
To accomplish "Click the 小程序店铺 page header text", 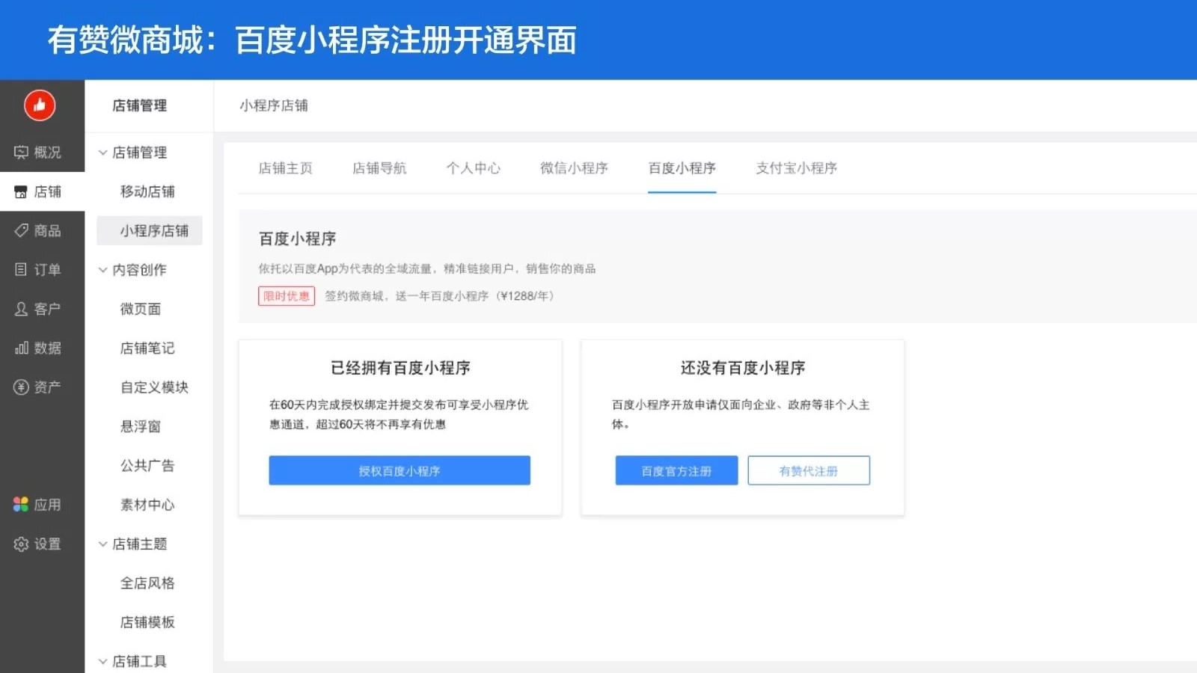I will click(x=274, y=105).
